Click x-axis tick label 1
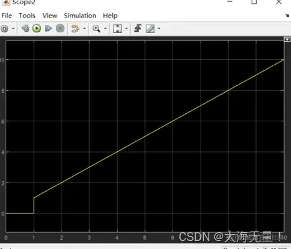The image size is (291, 249). click(34, 238)
